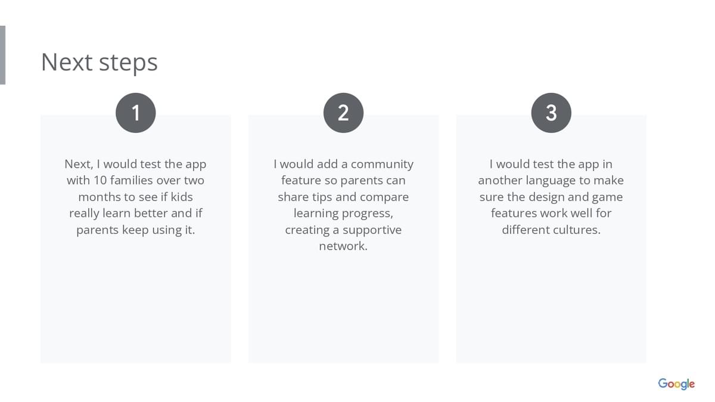Image resolution: width=715 pixels, height=402 pixels.
Task: Click the gray accent bar beside the title
Action: point(3,55)
